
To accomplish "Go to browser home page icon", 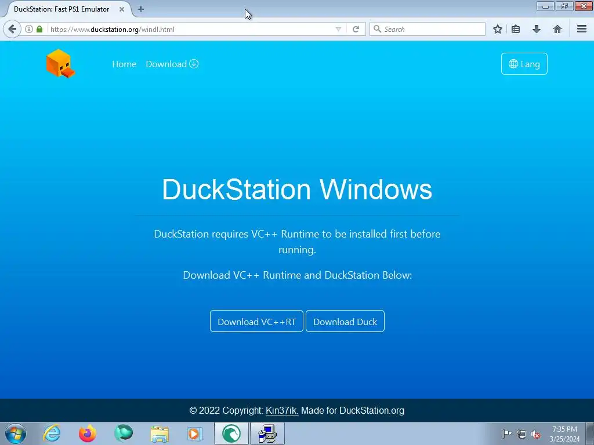I will point(557,29).
